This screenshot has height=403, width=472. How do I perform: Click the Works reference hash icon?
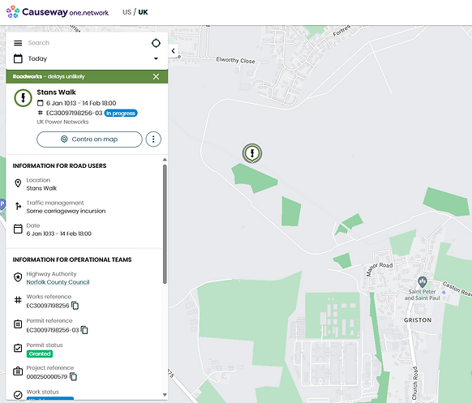tap(18, 300)
